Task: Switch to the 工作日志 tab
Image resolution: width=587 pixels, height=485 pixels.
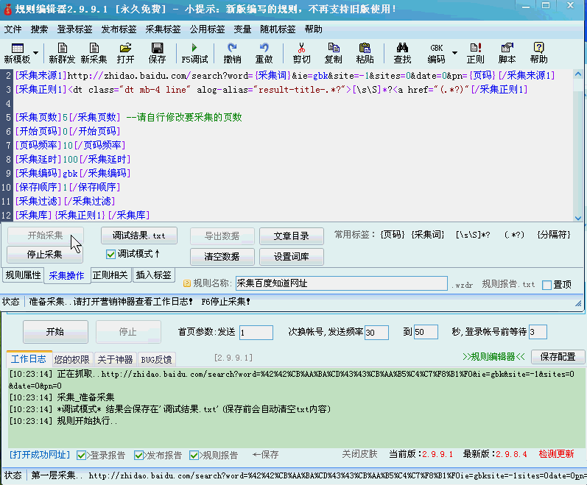Action: (29, 359)
